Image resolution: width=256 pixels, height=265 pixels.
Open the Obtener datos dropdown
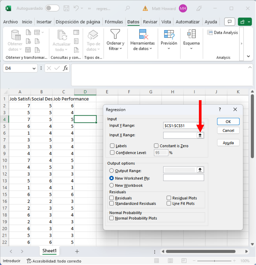coord(15,41)
